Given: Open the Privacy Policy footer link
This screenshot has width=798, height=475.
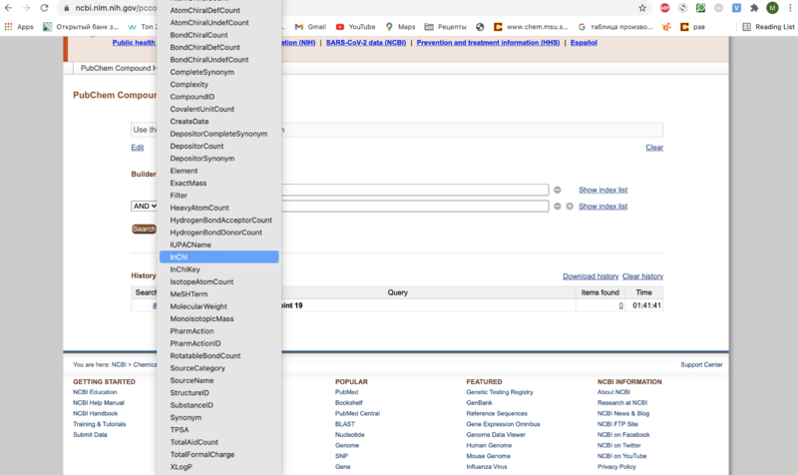Looking at the screenshot, I should (616, 466).
